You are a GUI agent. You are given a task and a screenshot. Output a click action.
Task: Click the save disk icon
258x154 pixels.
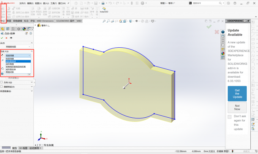[x=96, y=3]
